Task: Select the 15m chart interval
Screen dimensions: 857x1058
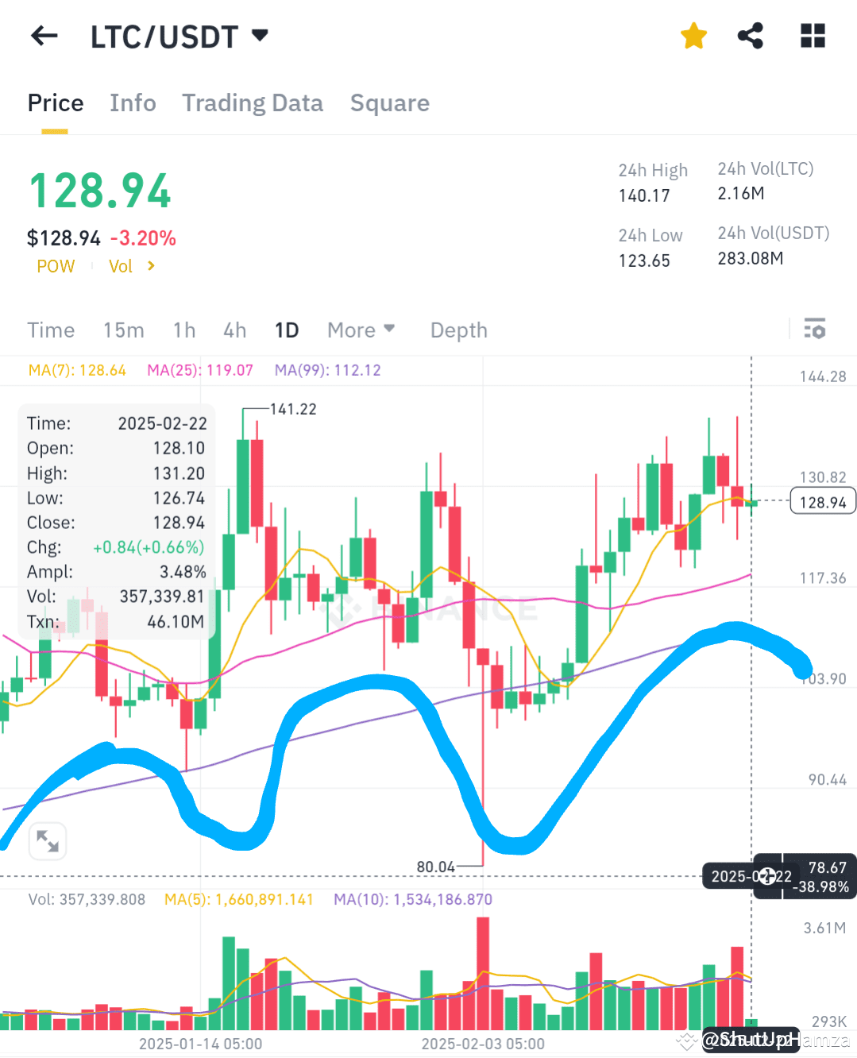Action: 124,330
